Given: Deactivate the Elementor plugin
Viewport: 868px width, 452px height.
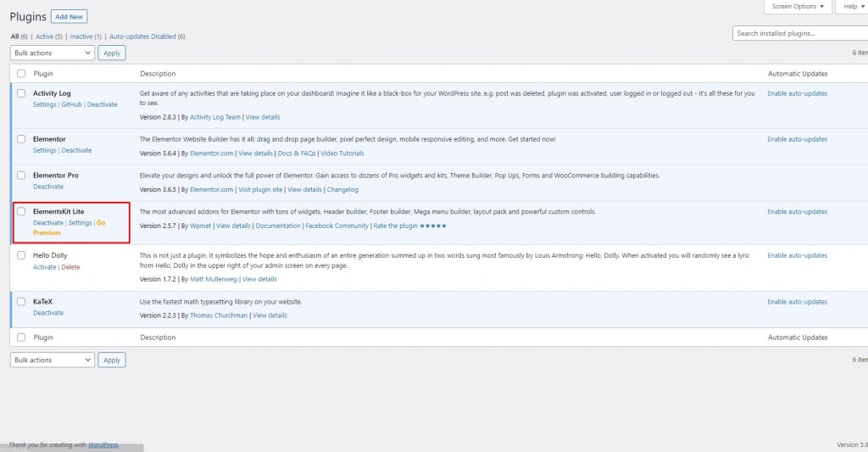Looking at the screenshot, I should click(76, 151).
